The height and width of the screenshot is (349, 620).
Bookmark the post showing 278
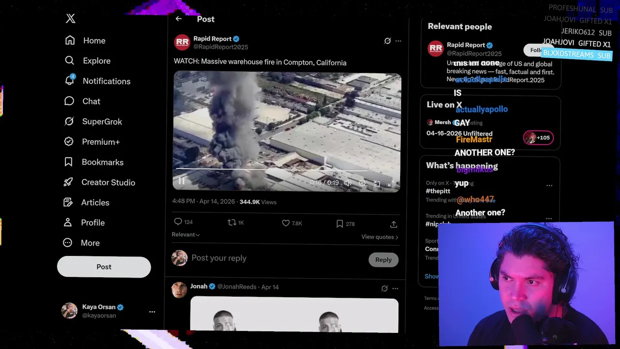[340, 223]
